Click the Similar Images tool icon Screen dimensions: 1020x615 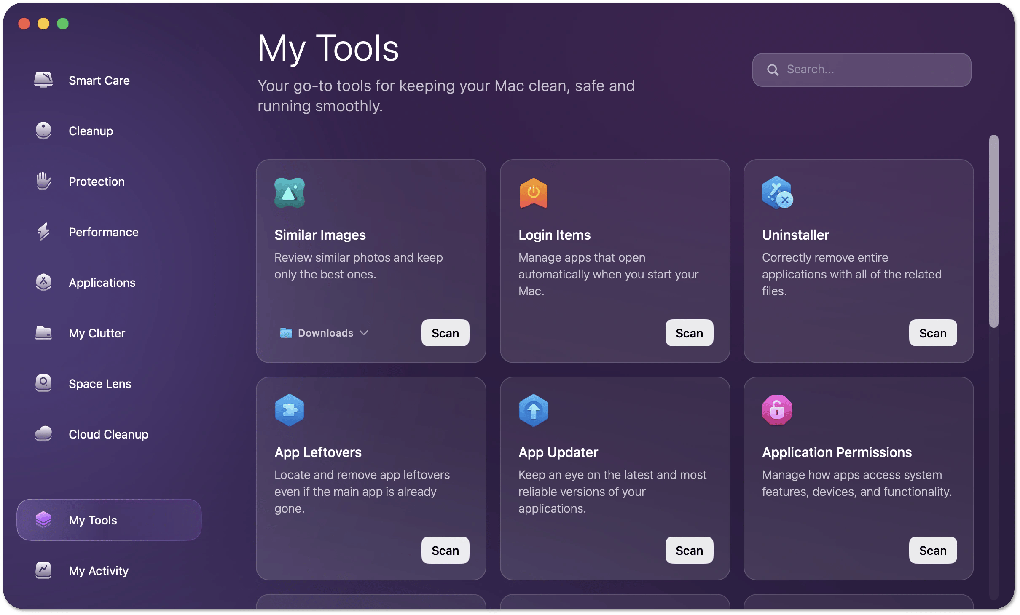(290, 193)
